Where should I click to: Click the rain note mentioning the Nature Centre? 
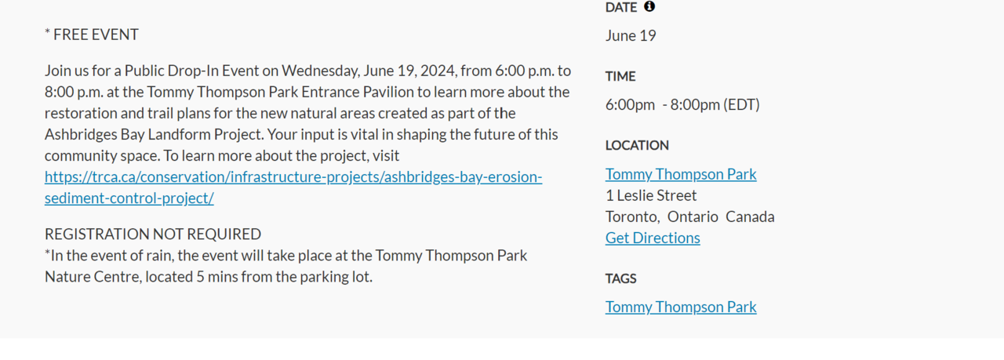click(286, 266)
